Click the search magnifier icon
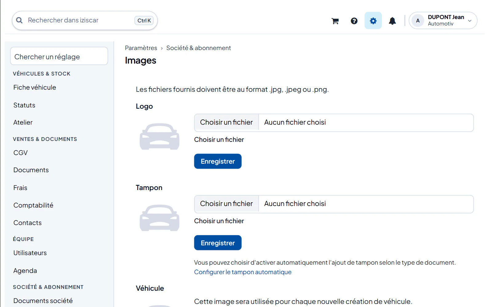Viewport: 492px width, 307px height. 19,20
